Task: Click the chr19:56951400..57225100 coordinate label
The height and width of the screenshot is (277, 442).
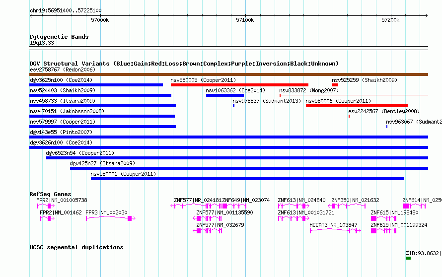Action: click(66, 11)
